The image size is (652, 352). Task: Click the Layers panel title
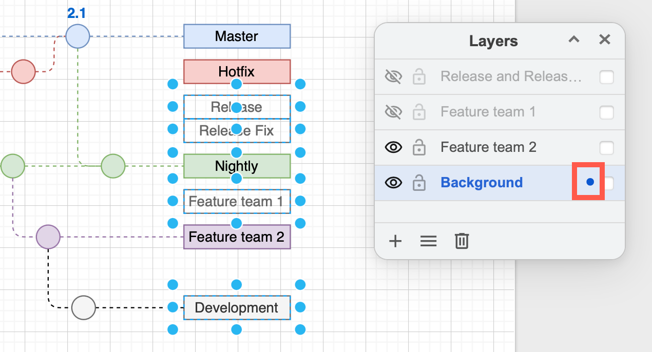coord(493,41)
